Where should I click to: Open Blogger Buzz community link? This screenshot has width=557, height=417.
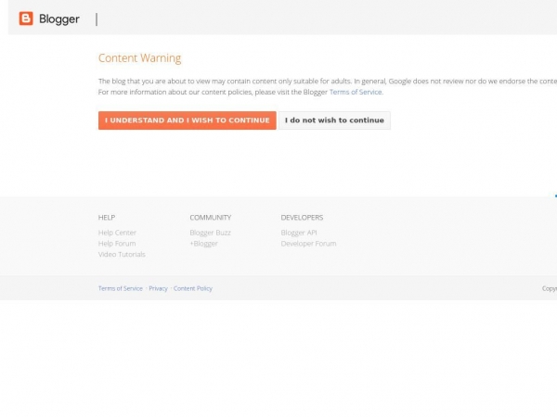211,233
